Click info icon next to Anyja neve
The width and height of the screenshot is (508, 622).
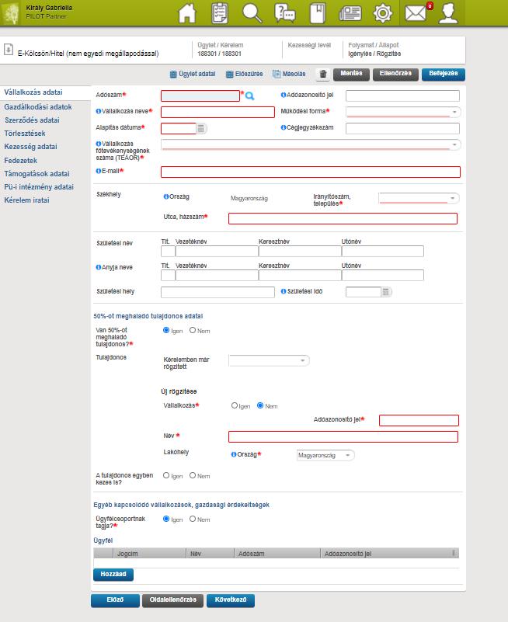pos(99,267)
